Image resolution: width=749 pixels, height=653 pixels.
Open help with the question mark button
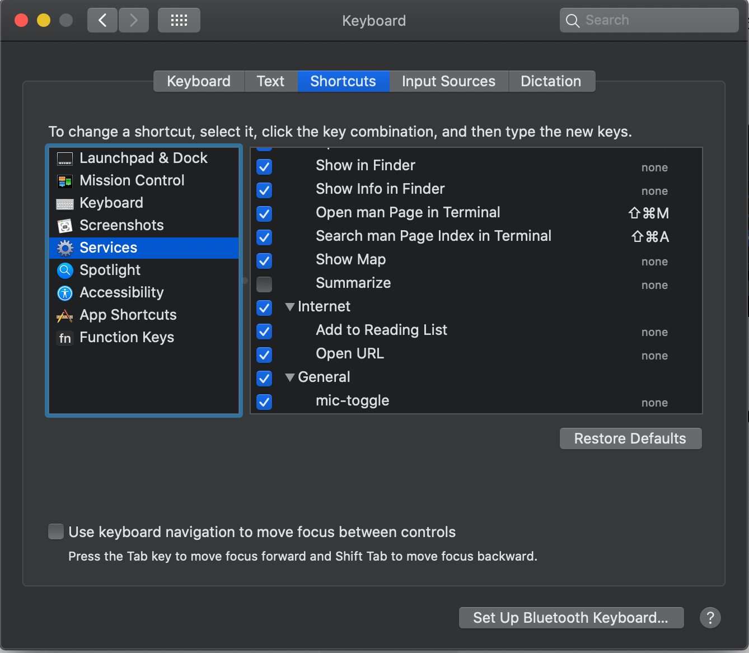coord(710,618)
